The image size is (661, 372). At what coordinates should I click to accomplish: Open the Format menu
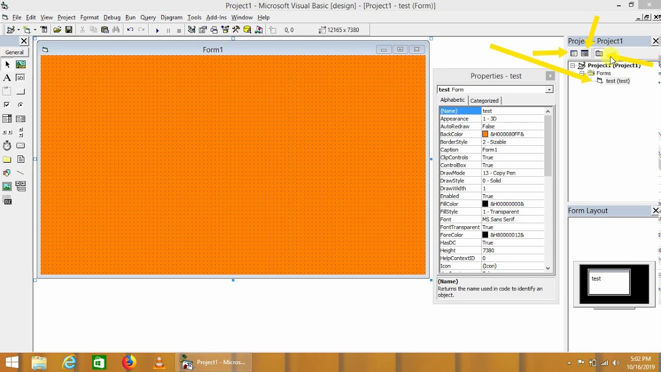(x=89, y=18)
